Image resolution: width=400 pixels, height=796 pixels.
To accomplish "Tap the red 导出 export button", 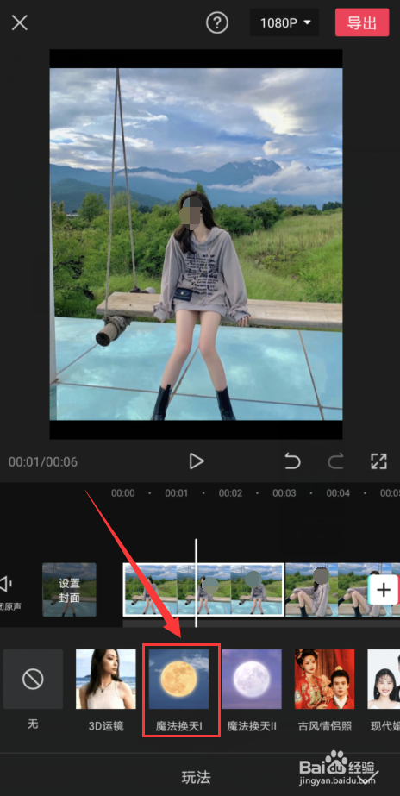I will pos(362,22).
